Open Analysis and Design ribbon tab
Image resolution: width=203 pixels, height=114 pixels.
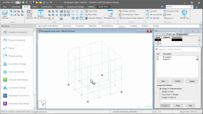click(x=75, y=7)
